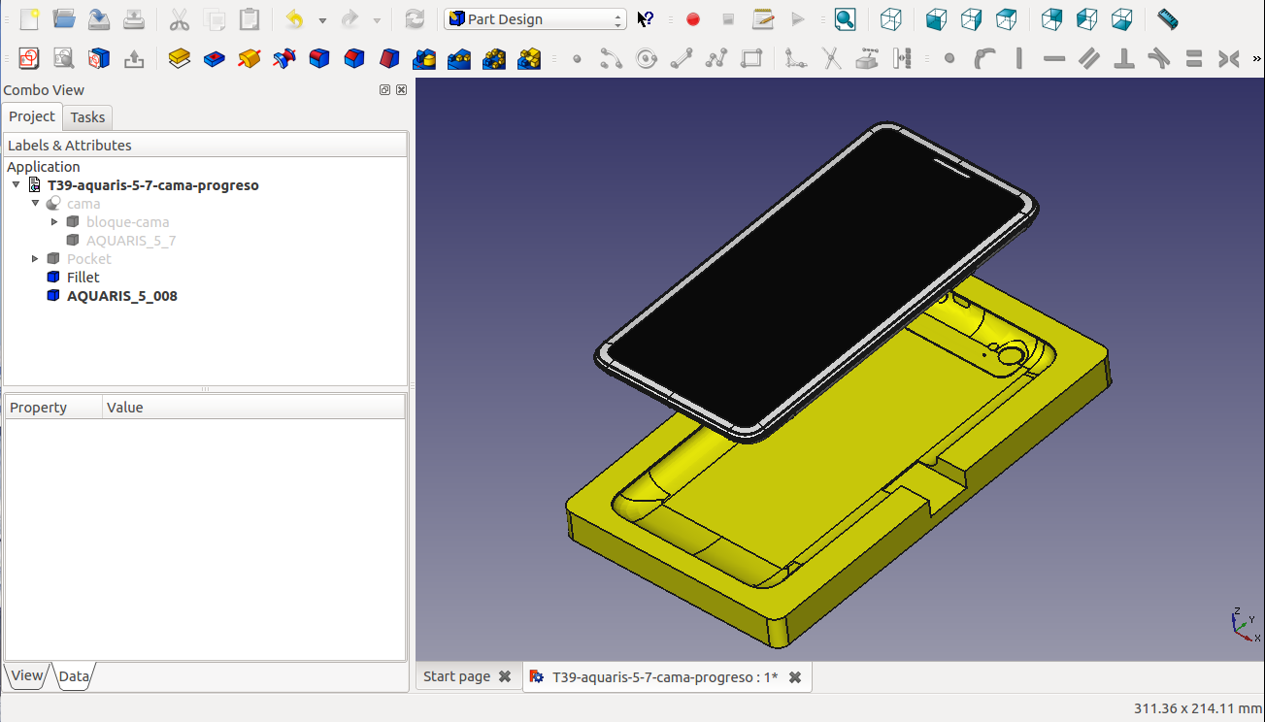Click the Revolution tool icon
This screenshot has width=1265, height=722.
point(249,59)
